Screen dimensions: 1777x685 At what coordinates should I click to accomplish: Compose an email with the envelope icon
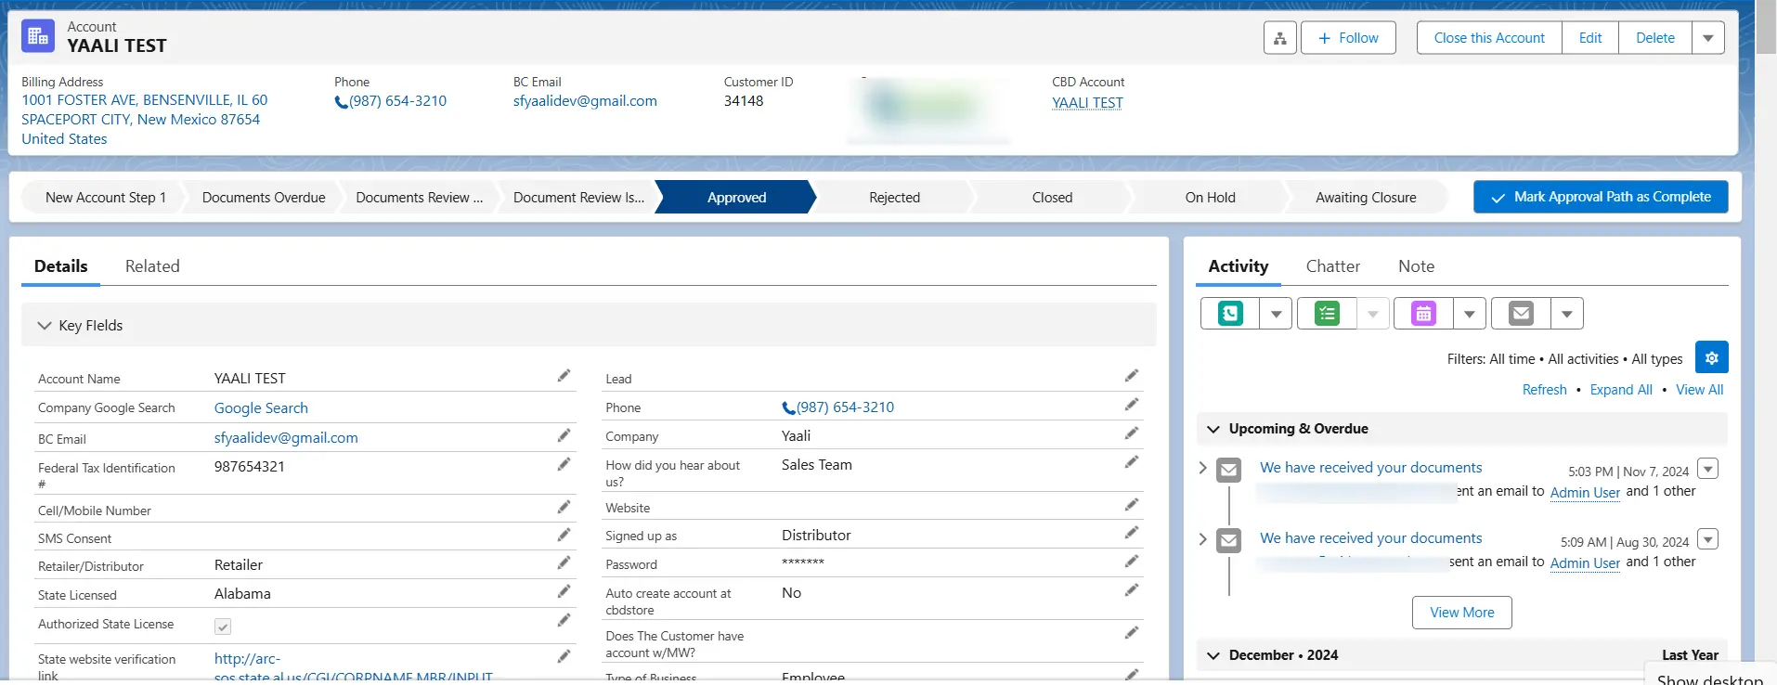coord(1521,314)
